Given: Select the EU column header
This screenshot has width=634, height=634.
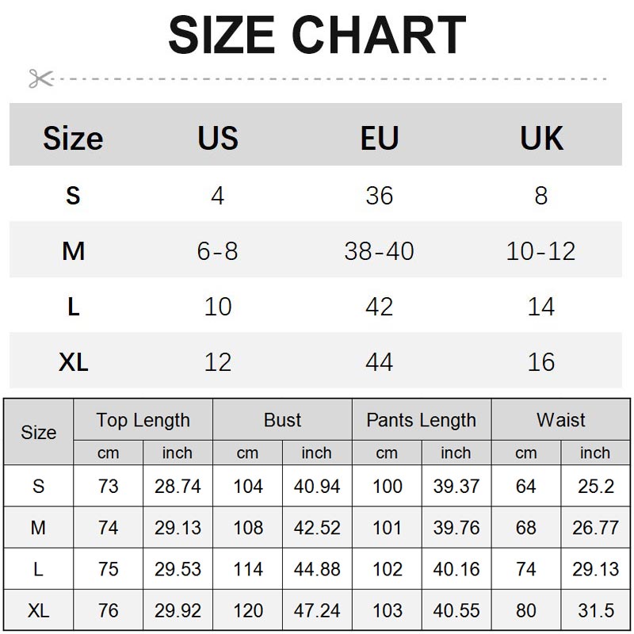Looking at the screenshot, I should tap(379, 139).
